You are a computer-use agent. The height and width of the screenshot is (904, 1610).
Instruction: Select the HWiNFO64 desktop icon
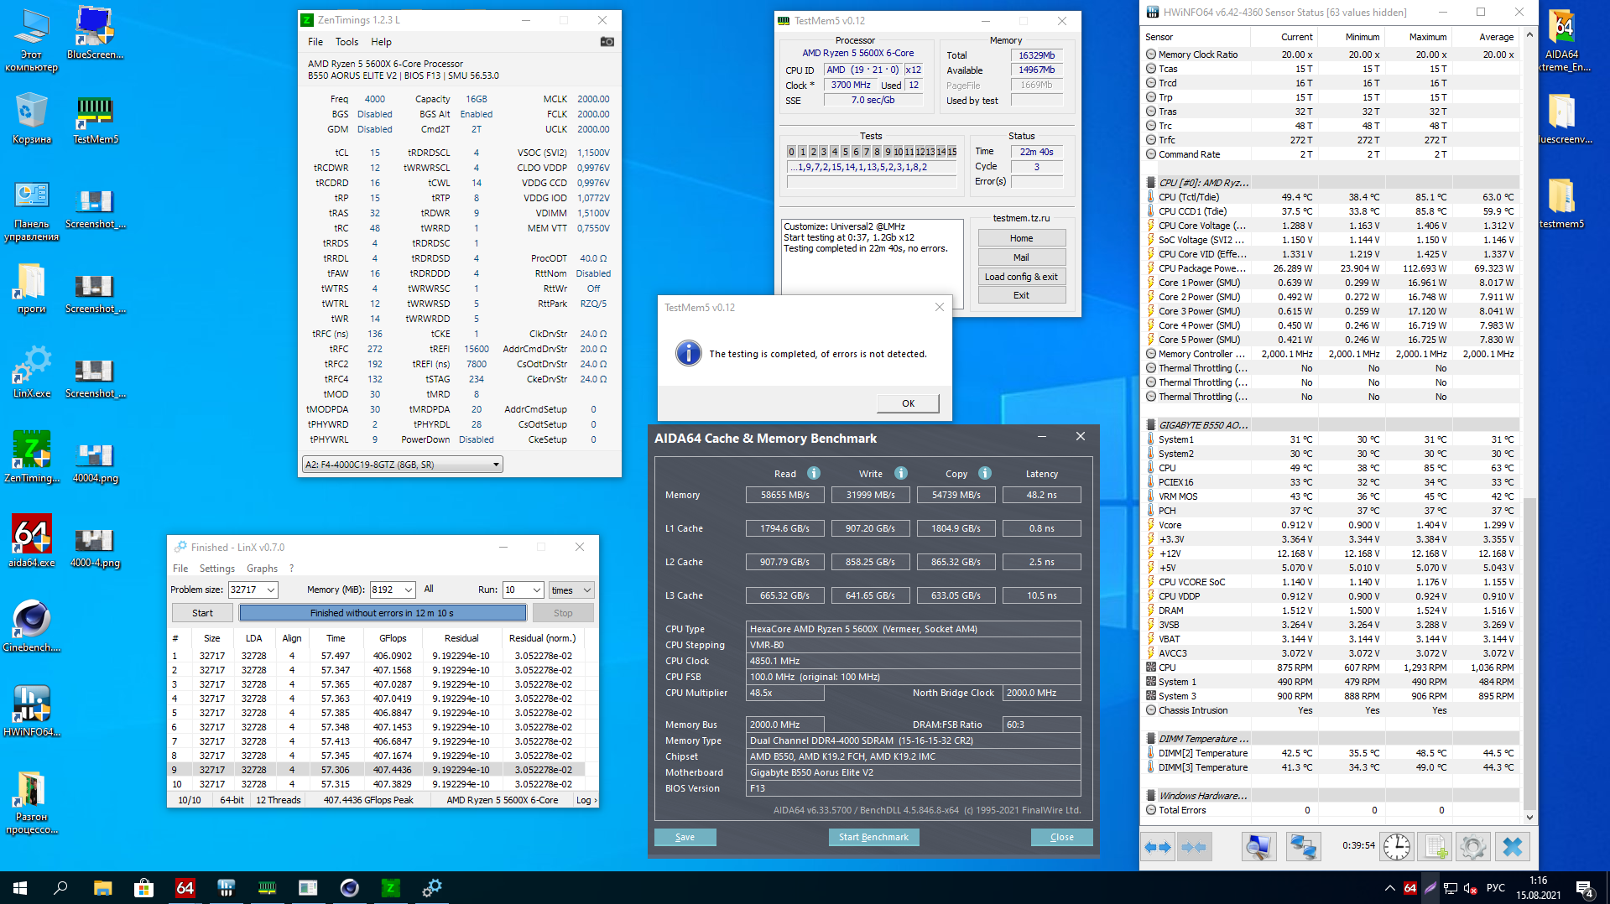32,710
